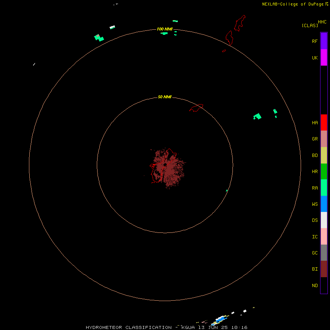Click the BI legend label
This screenshot has width=330, height=330.
(315, 269)
